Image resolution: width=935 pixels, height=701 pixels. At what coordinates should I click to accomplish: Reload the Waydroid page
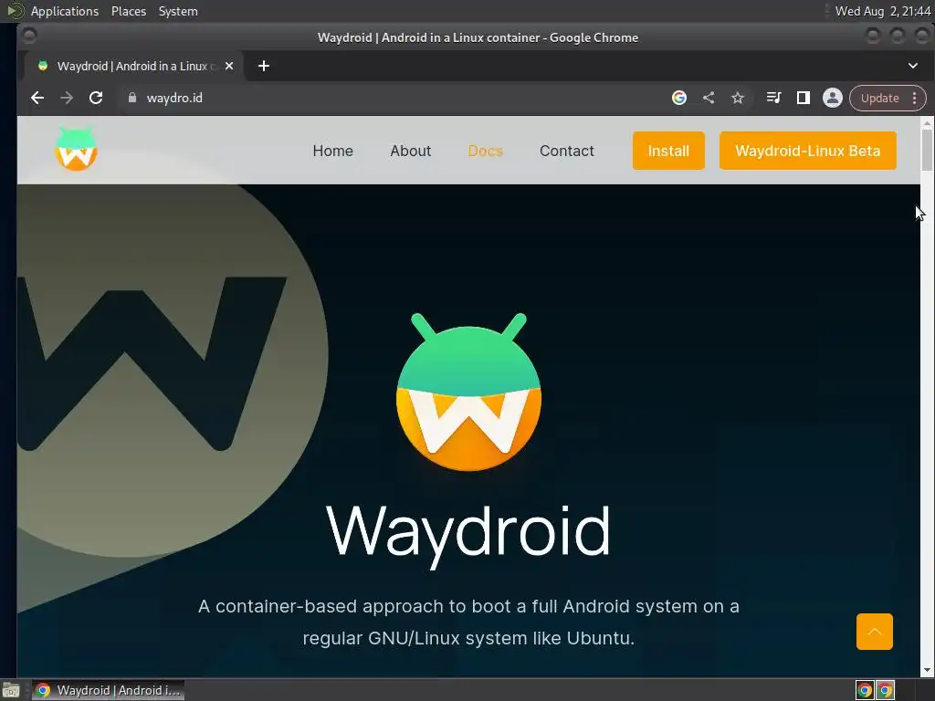pyautogui.click(x=96, y=98)
